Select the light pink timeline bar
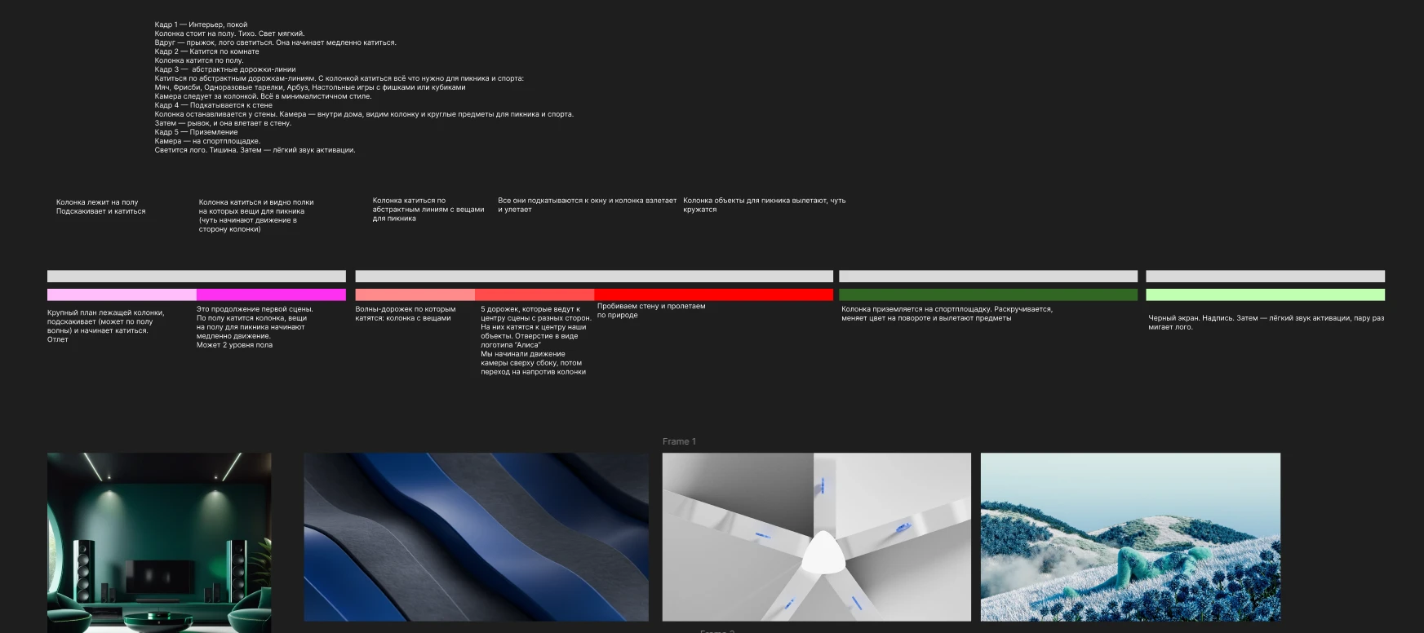This screenshot has height=633, width=1424. [122, 294]
